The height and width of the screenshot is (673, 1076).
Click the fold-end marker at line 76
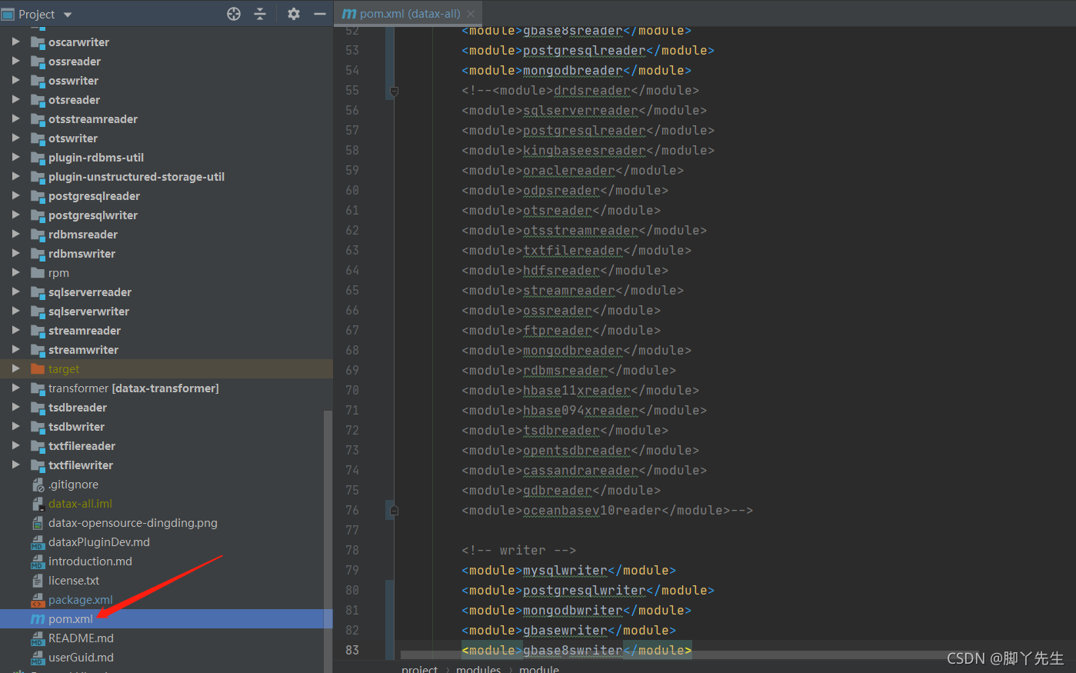tap(394, 511)
